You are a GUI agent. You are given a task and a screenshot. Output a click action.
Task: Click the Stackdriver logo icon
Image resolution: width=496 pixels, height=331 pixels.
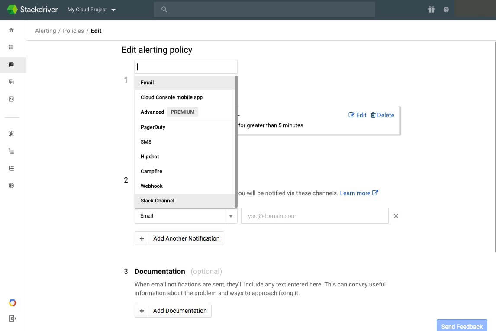click(12, 10)
